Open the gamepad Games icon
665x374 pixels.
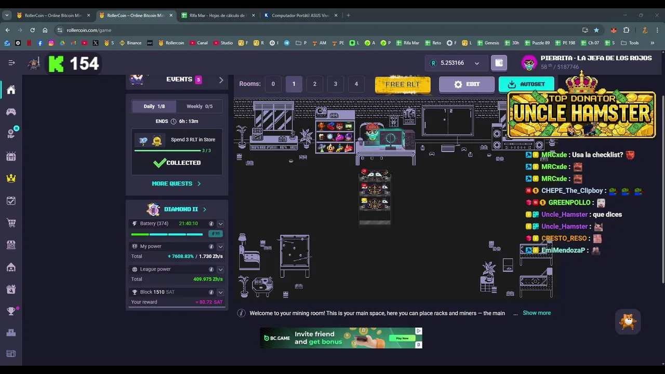(x=11, y=112)
